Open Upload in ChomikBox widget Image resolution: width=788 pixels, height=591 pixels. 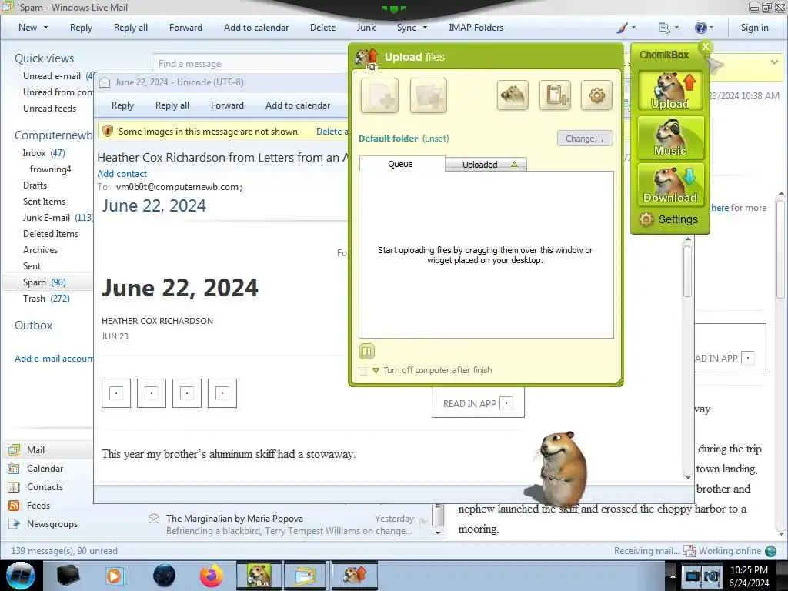tap(670, 91)
